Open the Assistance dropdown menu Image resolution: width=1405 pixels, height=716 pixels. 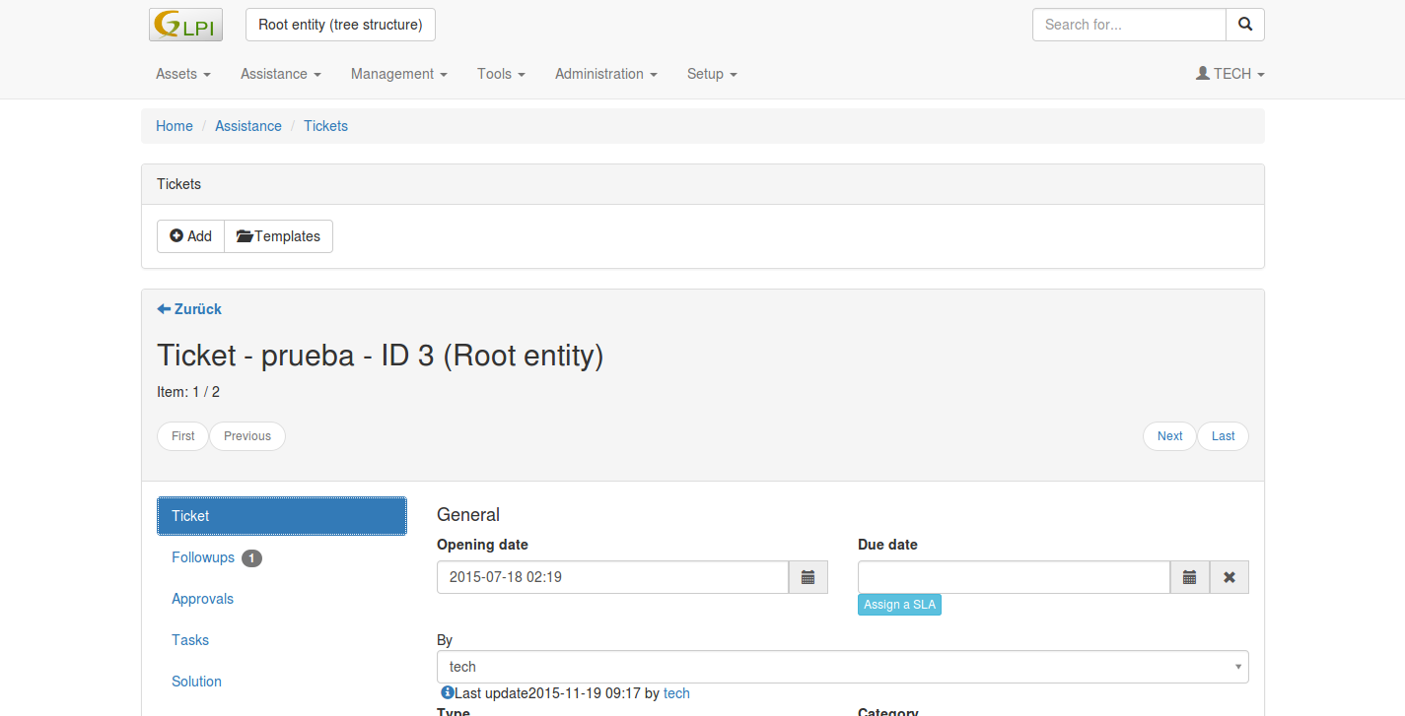(280, 74)
